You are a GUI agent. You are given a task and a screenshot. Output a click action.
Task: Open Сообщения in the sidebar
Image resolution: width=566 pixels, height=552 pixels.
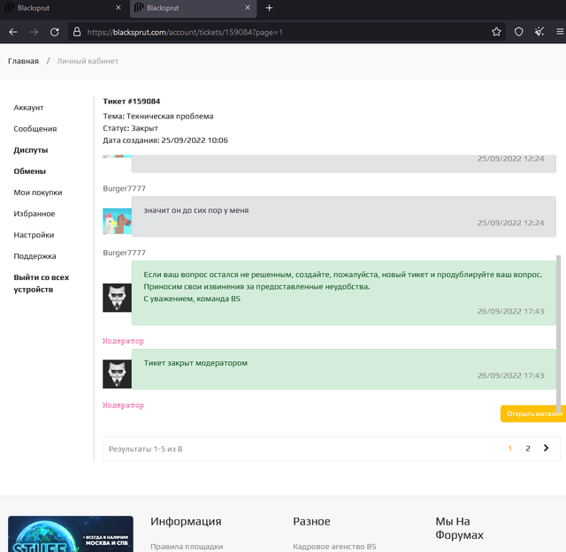coord(35,129)
